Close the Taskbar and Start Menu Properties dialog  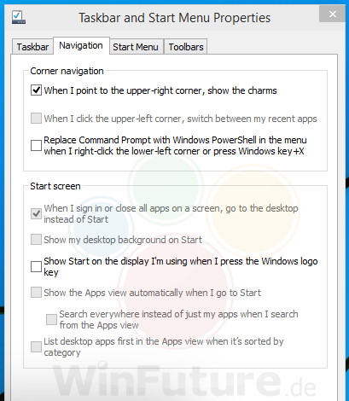(332, 14)
